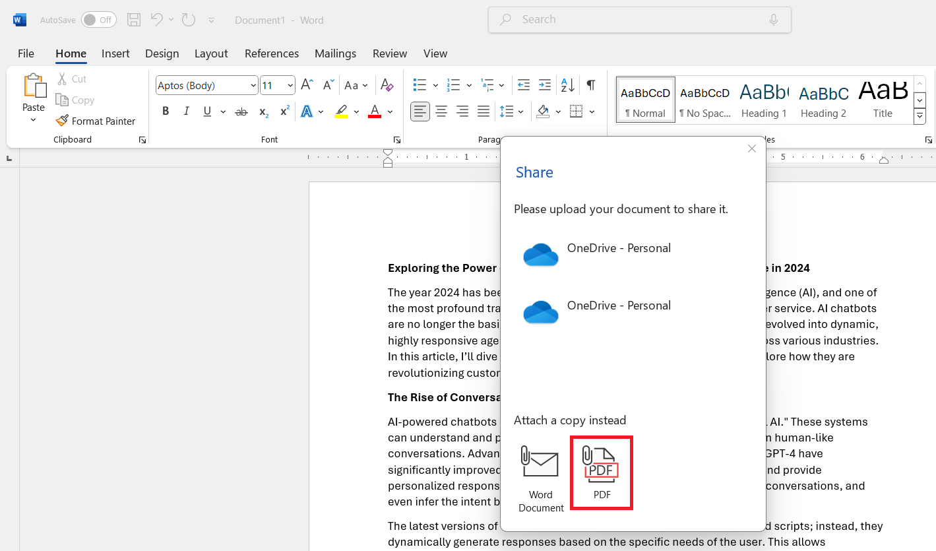Toggle center alignment

441,112
